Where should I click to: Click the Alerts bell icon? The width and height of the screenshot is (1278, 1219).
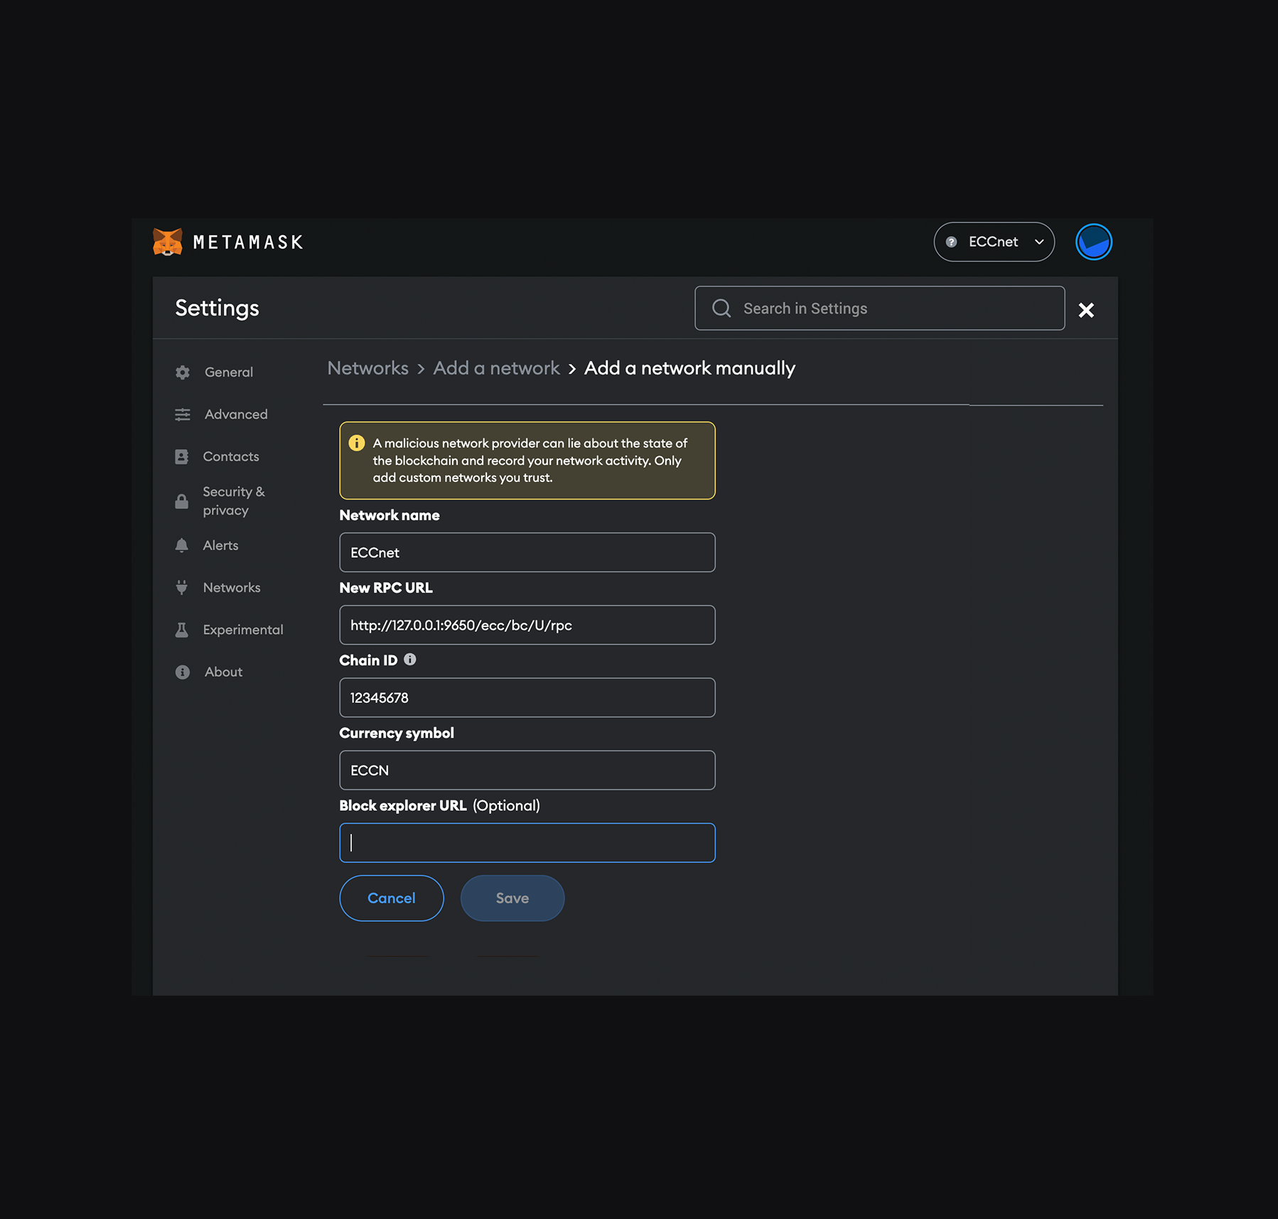(x=182, y=545)
